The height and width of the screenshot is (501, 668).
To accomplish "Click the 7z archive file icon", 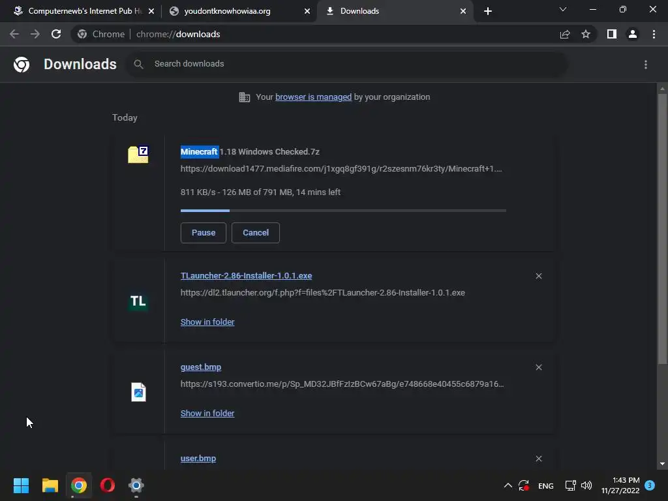I will point(138,154).
